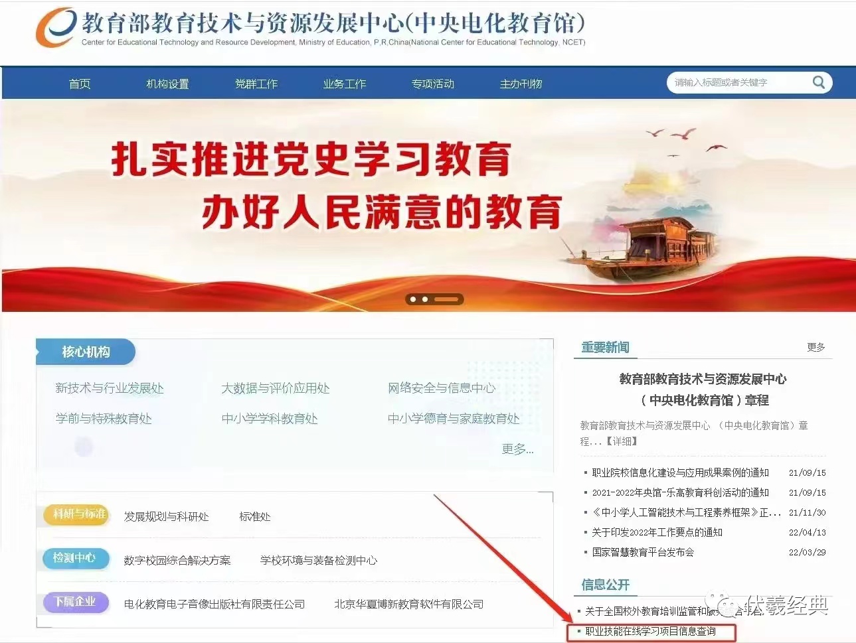This screenshot has width=856, height=643.
Task: Open 网络安全与信息中心 link
Action: [x=442, y=388]
